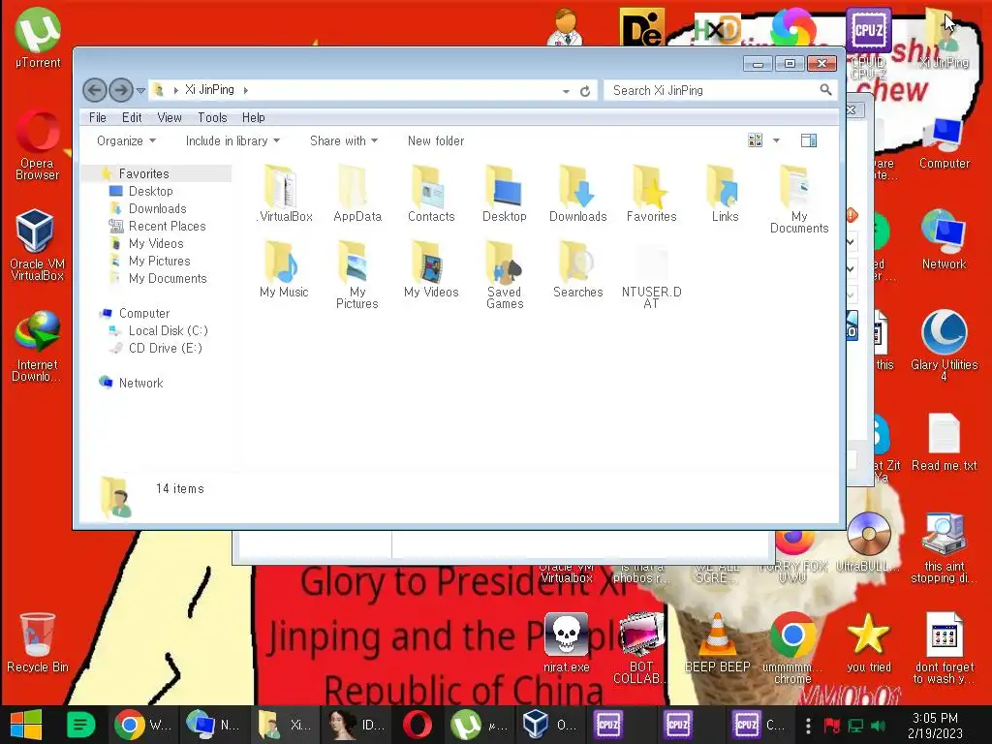992x744 pixels.
Task: Open the Contacts folder
Action: 431,193
